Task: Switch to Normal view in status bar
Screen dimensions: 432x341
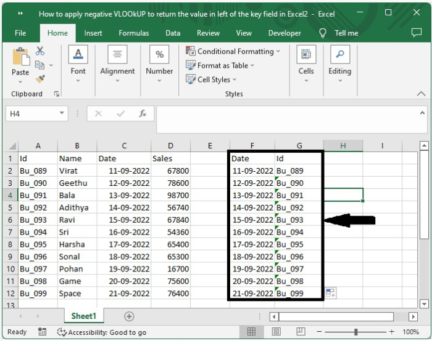Action: [x=252, y=332]
